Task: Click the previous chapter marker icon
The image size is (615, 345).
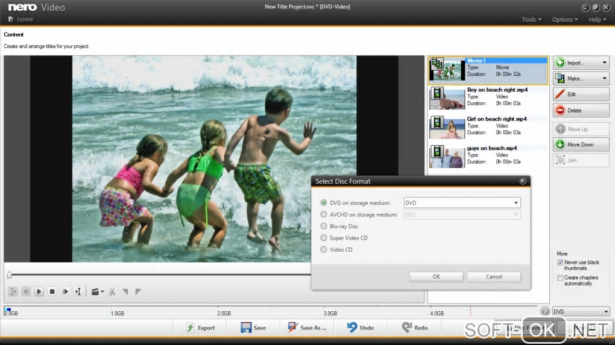Action: pyautogui.click(x=125, y=292)
